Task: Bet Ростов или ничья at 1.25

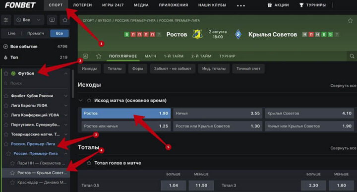Action: pyautogui.click(x=126, y=126)
